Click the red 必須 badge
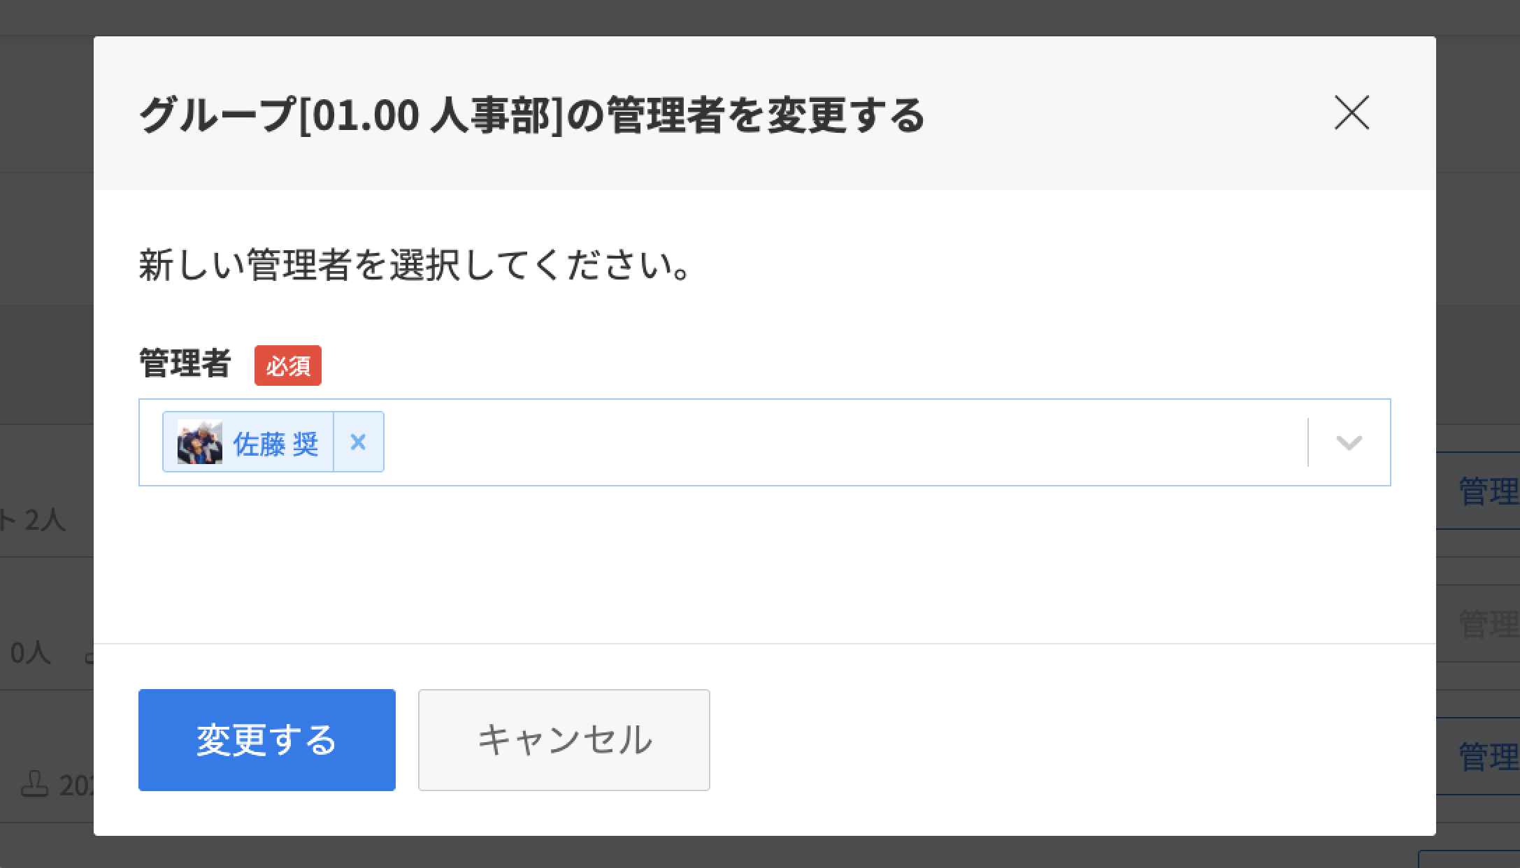 pyautogui.click(x=287, y=366)
